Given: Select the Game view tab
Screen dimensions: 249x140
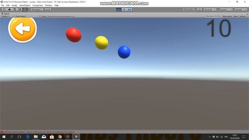Looking at the screenshot, I should (x=5, y=14).
